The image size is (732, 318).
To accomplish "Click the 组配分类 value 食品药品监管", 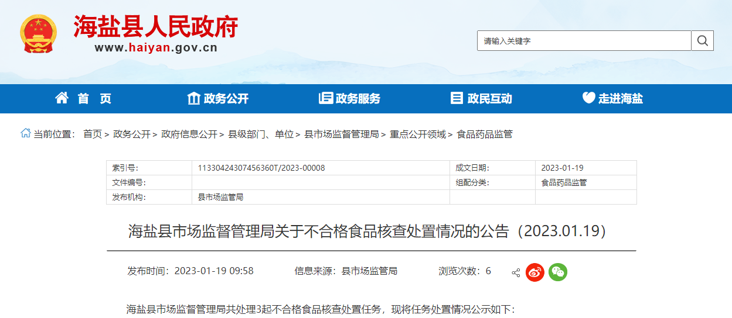I will click(564, 182).
